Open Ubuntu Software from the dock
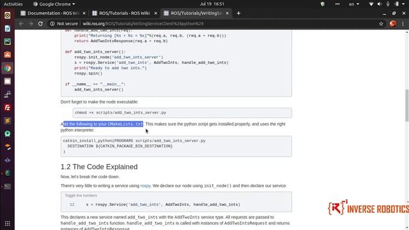The image size is (409, 230). [x=7, y=55]
